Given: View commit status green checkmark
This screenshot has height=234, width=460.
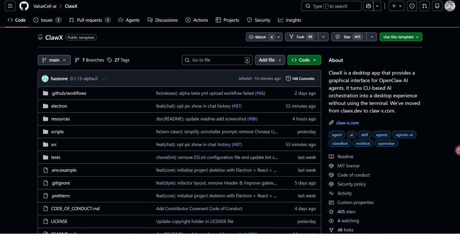Looking at the screenshot, I should 104,79.
